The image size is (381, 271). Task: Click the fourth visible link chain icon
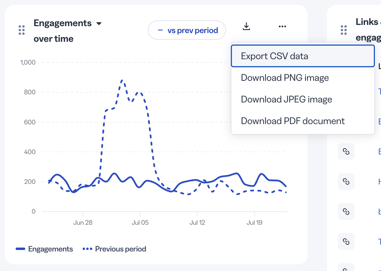346,242
